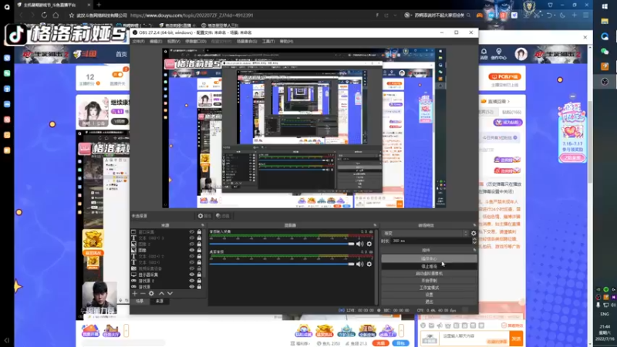Toggle the 直播开关 switch on Douyu page

point(117,74)
